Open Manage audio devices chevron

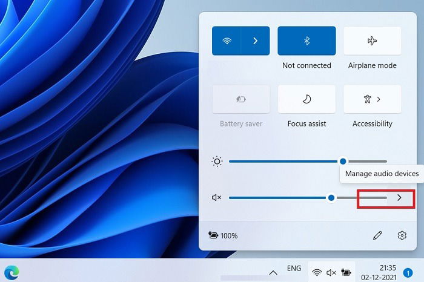click(x=399, y=198)
